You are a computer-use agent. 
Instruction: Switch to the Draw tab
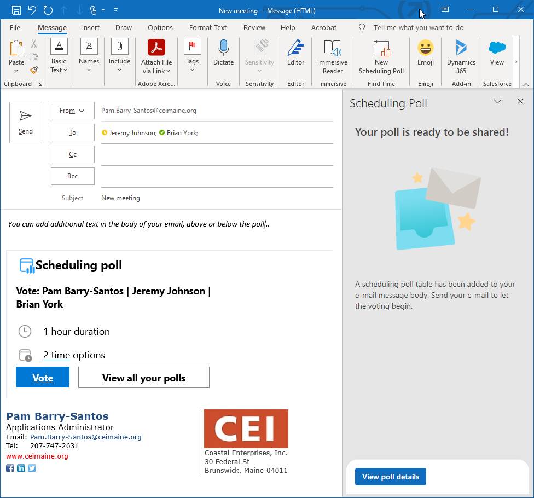point(124,27)
